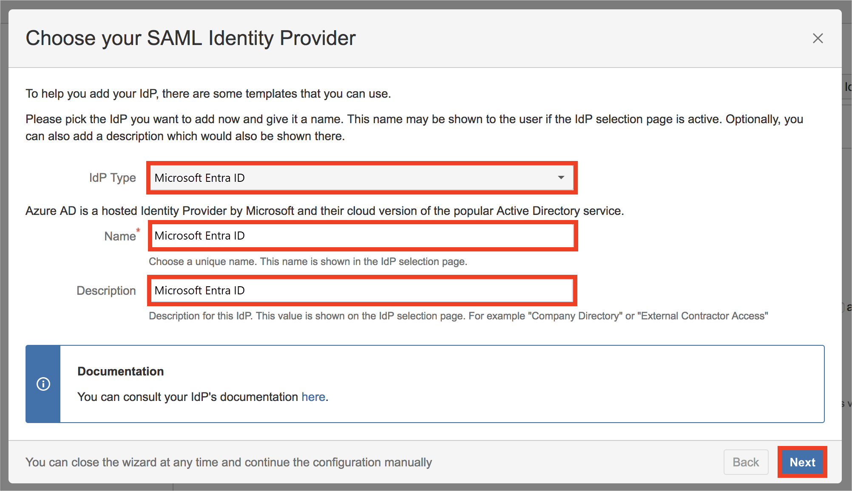Click the Name input field
Image resolution: width=852 pixels, height=491 pixels.
click(363, 236)
